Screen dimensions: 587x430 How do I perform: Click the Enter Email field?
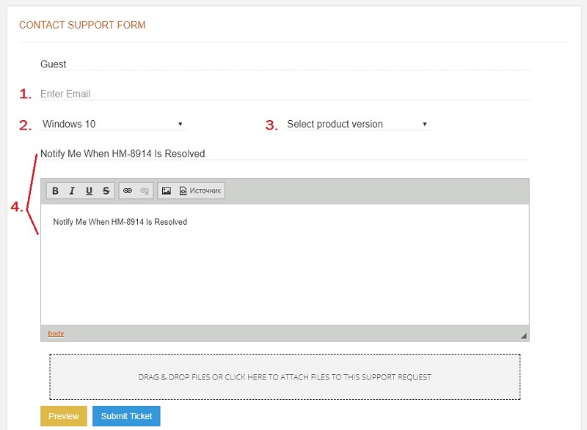pyautogui.click(x=284, y=94)
